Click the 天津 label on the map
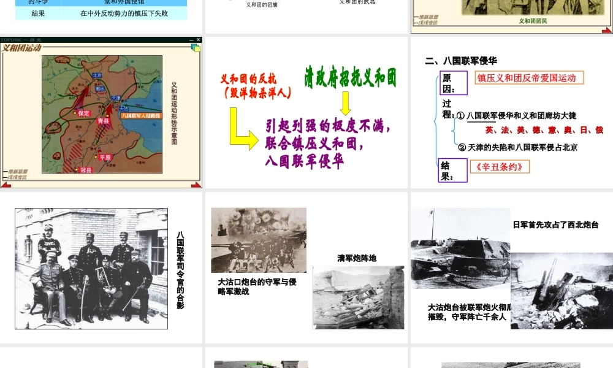Viewport: 613px width, 368px height. pos(116,98)
